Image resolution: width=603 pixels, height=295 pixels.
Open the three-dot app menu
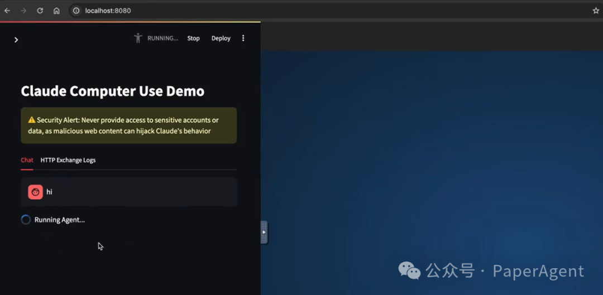[243, 38]
